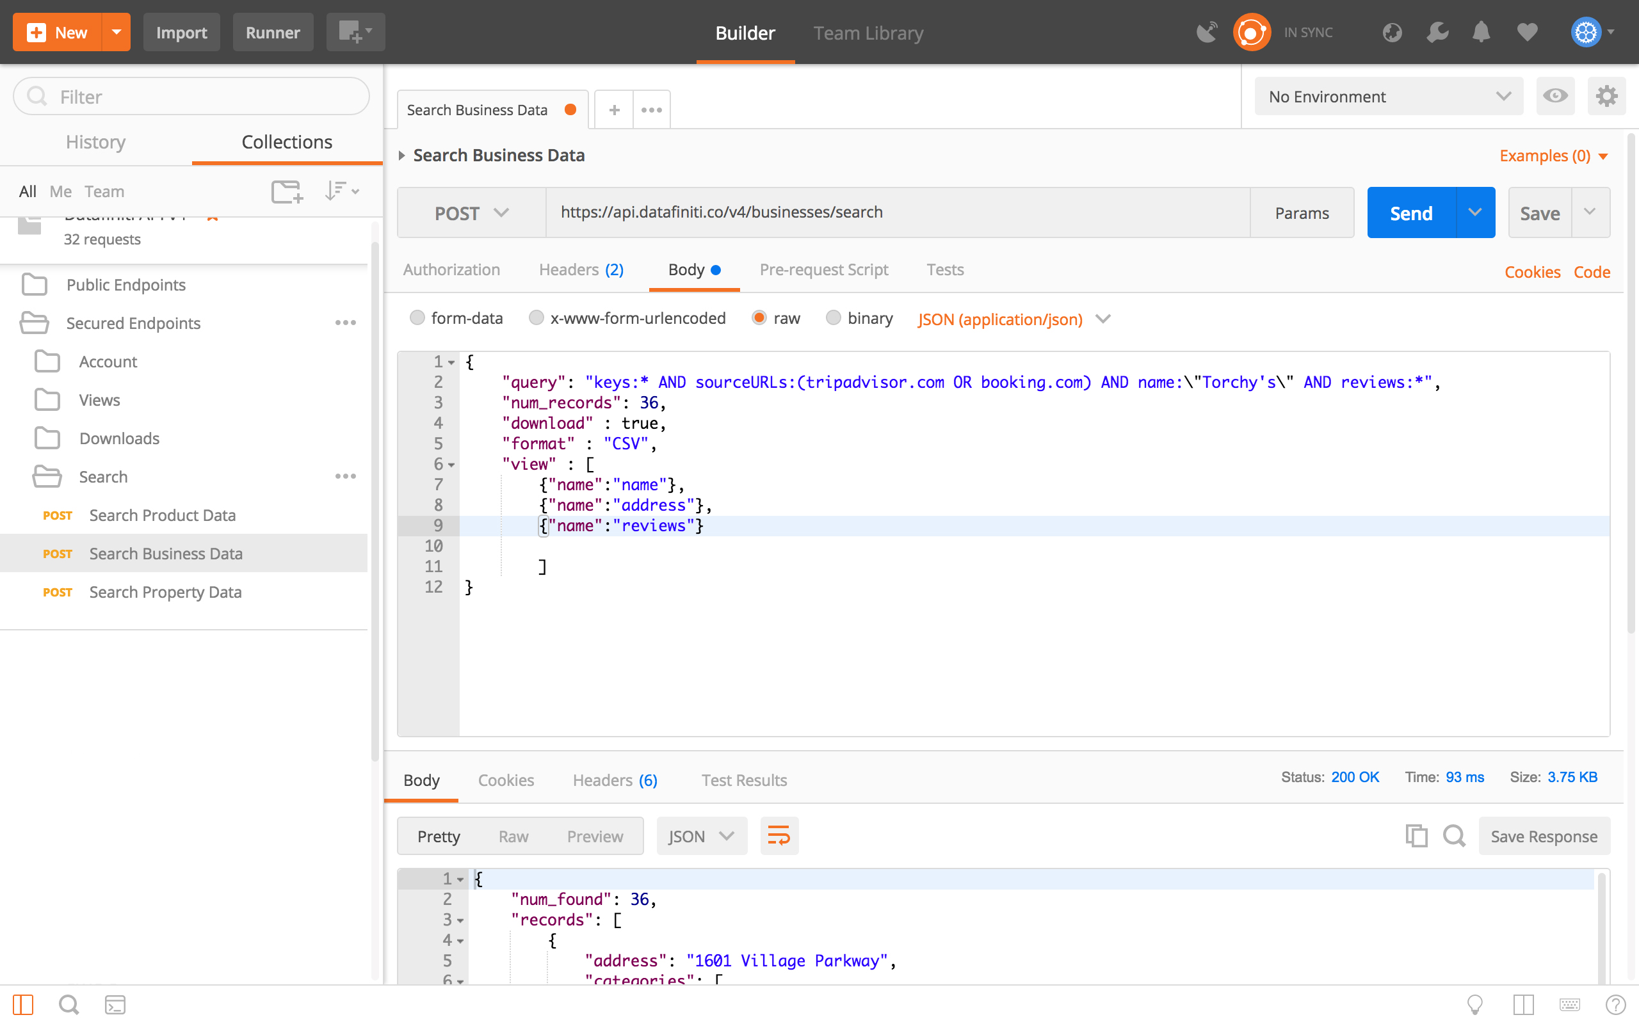Open the help question mark icon
The width and height of the screenshot is (1639, 1024).
click(1615, 1005)
